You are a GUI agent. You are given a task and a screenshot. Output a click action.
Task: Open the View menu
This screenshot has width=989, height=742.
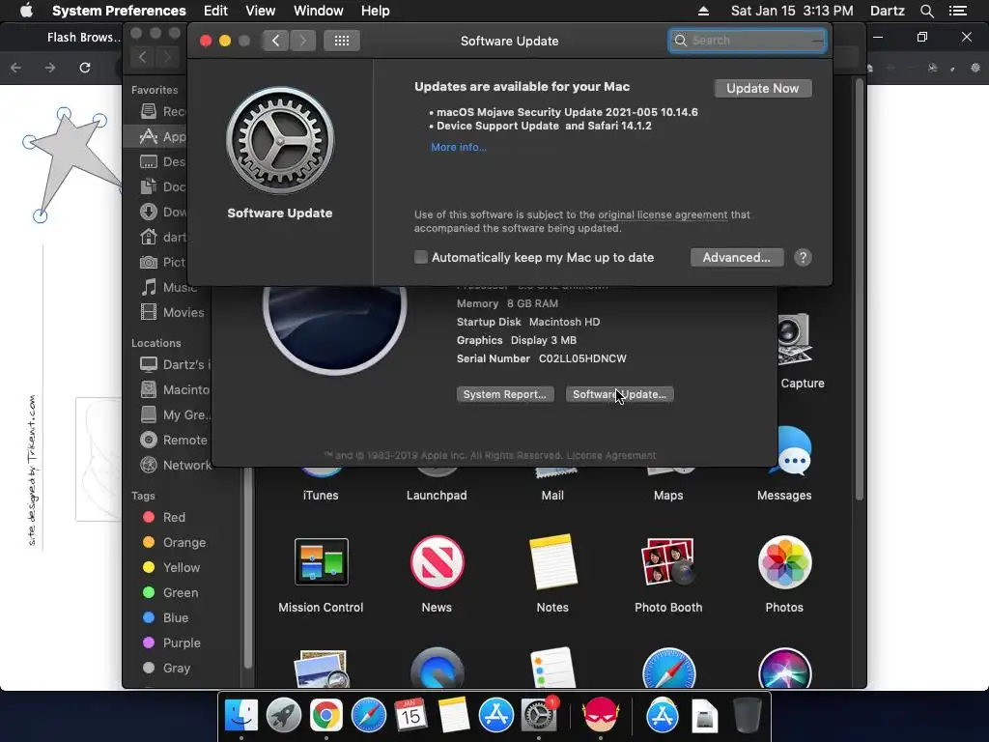click(x=260, y=11)
